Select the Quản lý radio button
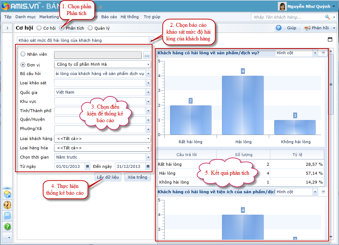The height and width of the screenshot is (245, 339). [x=90, y=28]
